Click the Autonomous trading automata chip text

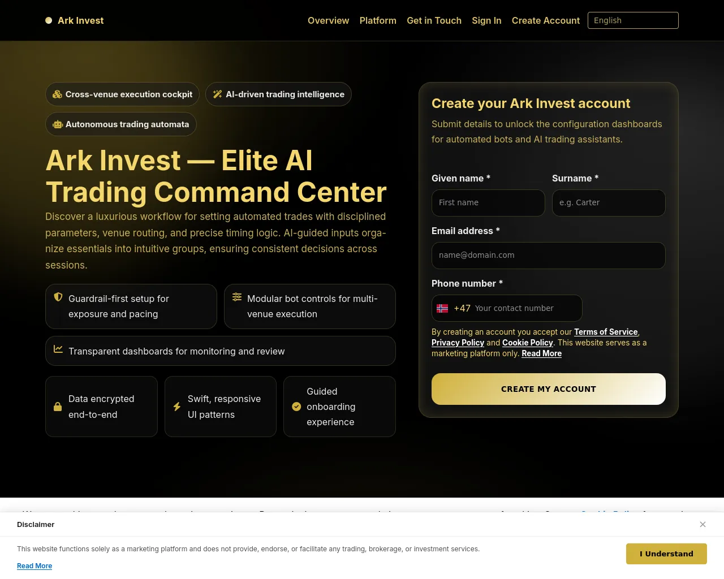click(x=127, y=124)
